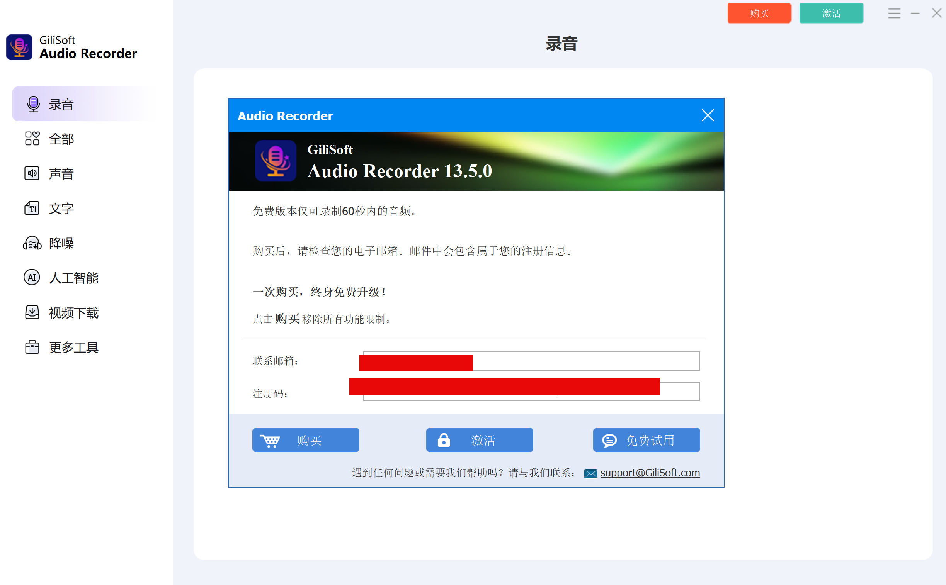
Task: Click the blue 购买 cart button in dialog
Action: click(x=306, y=440)
